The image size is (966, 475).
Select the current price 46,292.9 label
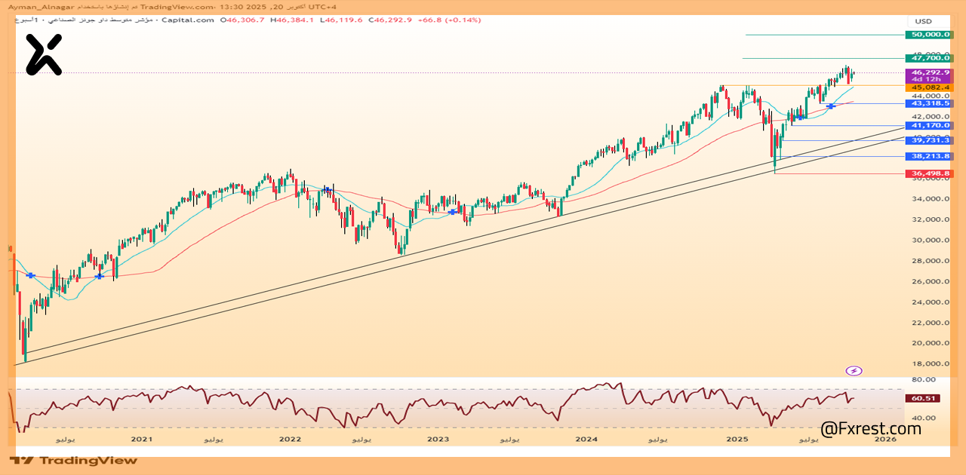click(x=929, y=73)
